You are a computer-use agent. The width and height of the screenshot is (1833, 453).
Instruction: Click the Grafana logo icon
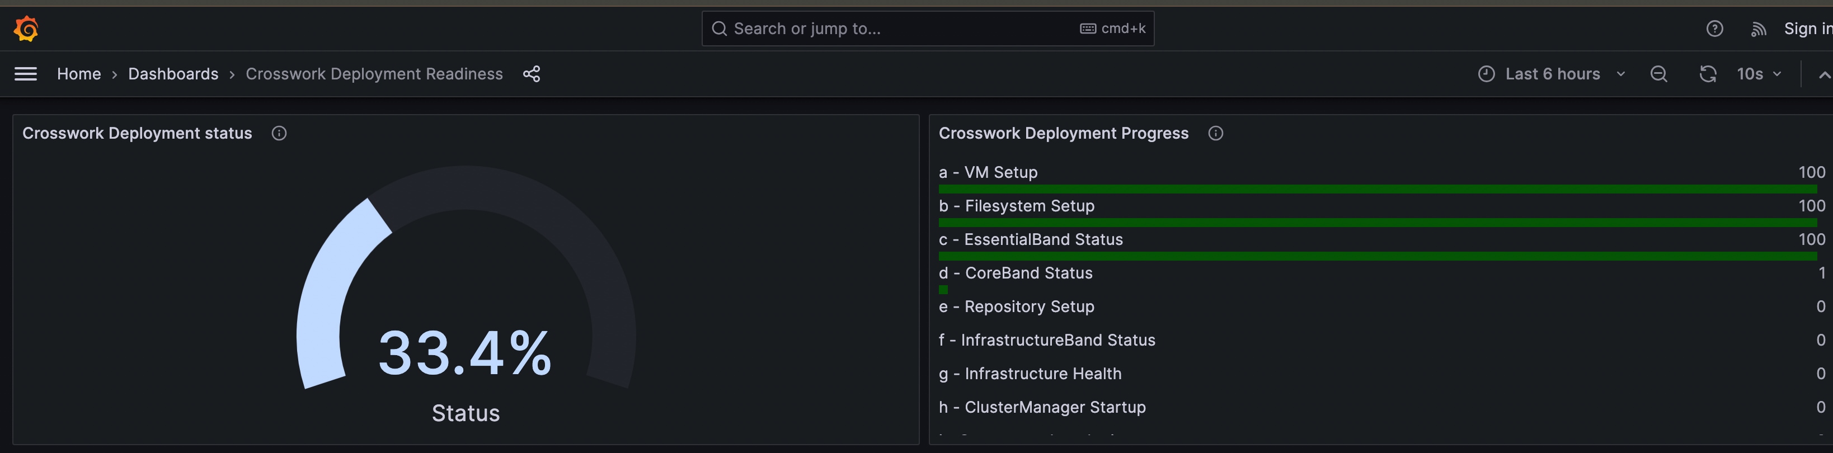click(26, 29)
